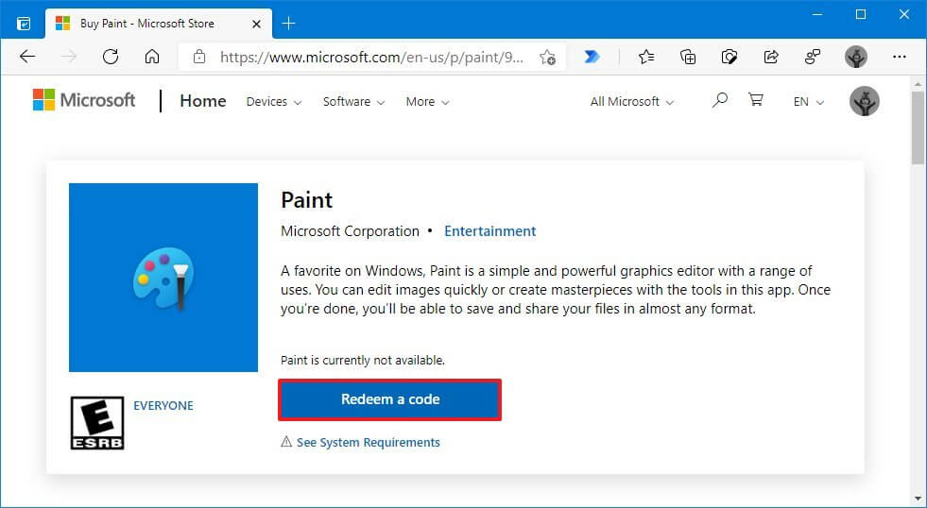
Task: Open See System Requirements link
Action: pos(369,442)
